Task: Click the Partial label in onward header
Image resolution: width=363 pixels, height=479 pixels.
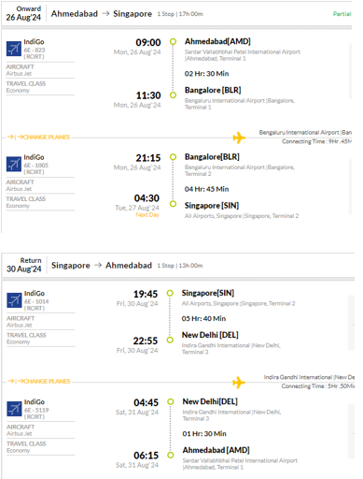Action: point(342,14)
